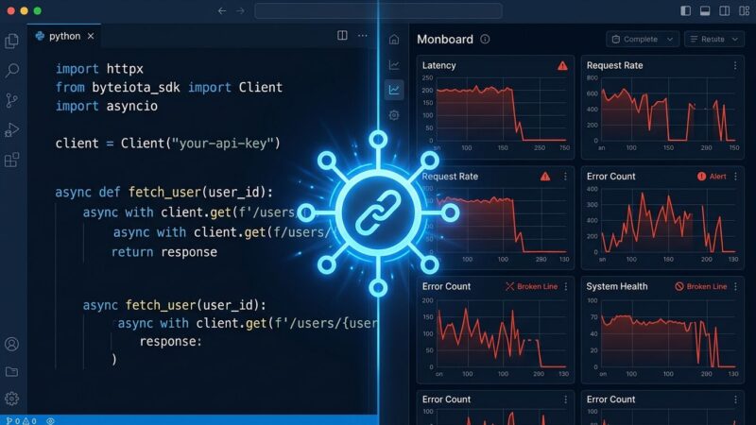
Task: Open the bottom-left Error Count panel kebab menu
Action: pyautogui.click(x=565, y=399)
